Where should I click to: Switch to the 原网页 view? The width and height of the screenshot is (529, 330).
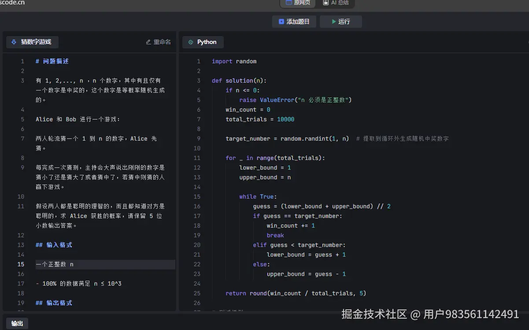click(x=297, y=3)
